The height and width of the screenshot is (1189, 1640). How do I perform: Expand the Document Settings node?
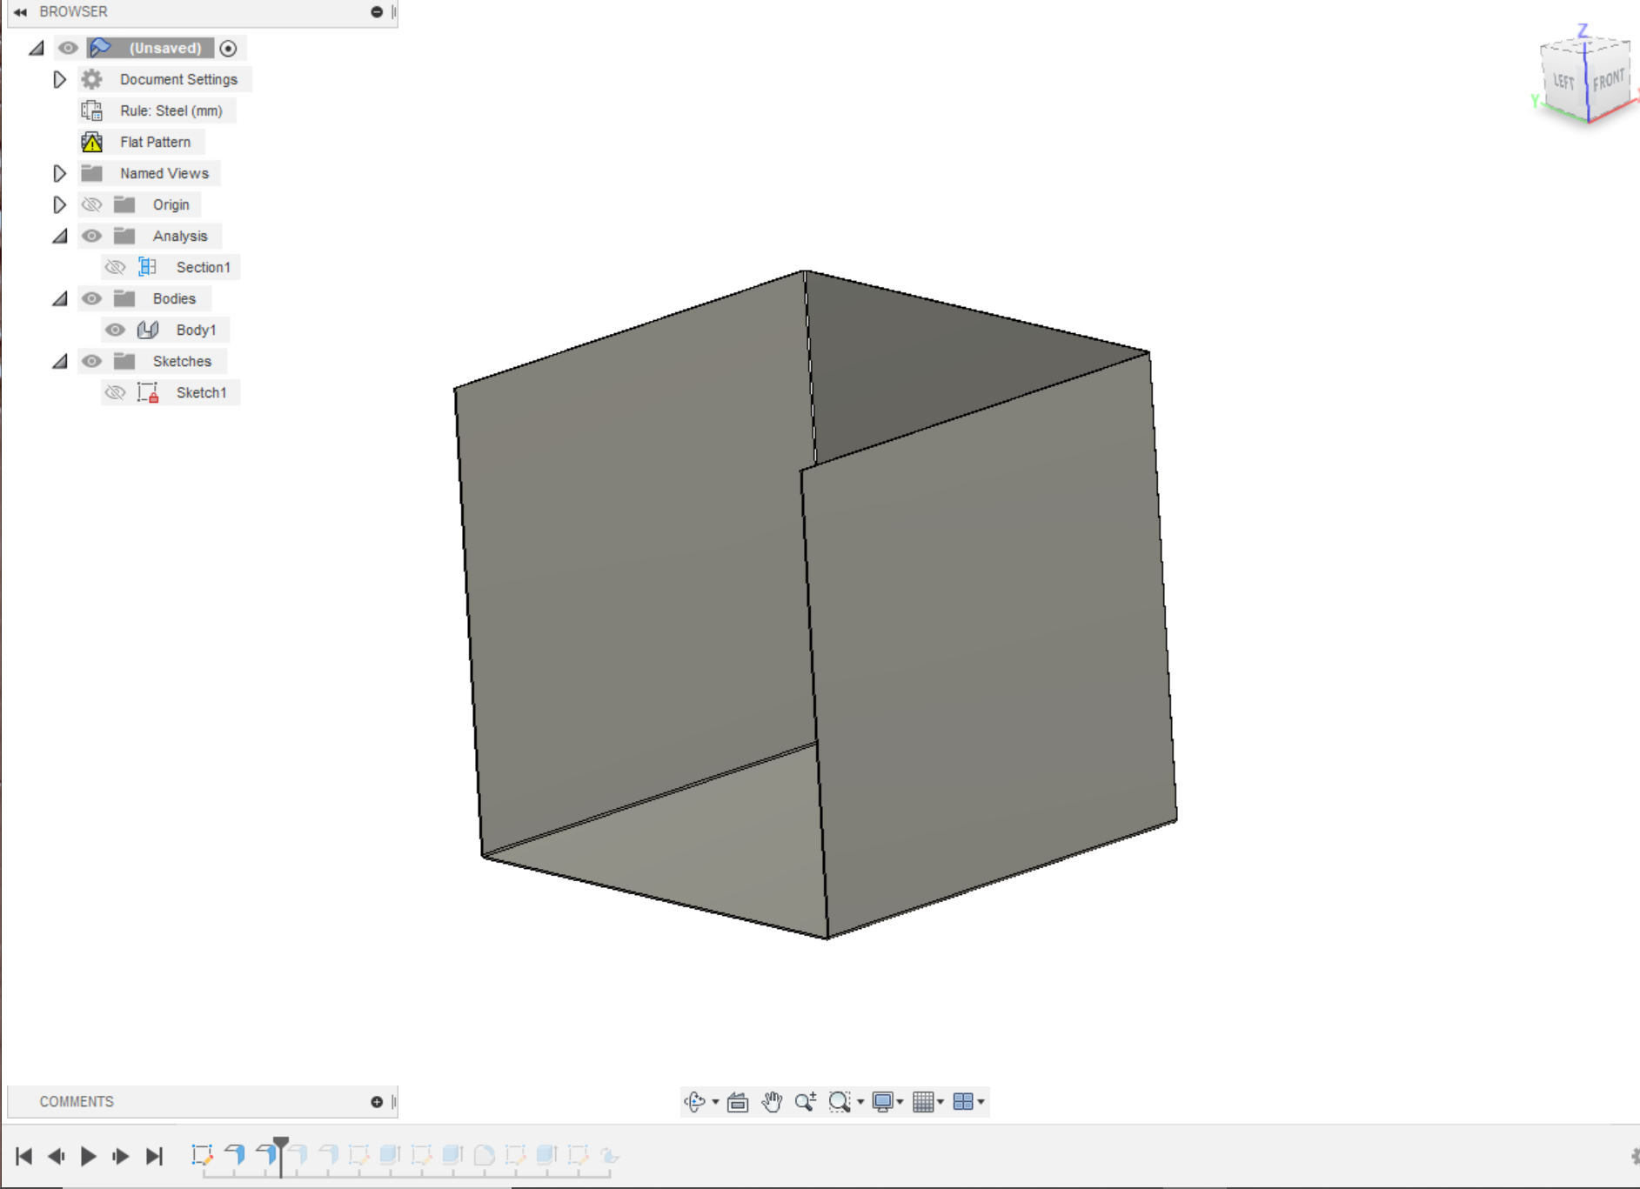(59, 79)
